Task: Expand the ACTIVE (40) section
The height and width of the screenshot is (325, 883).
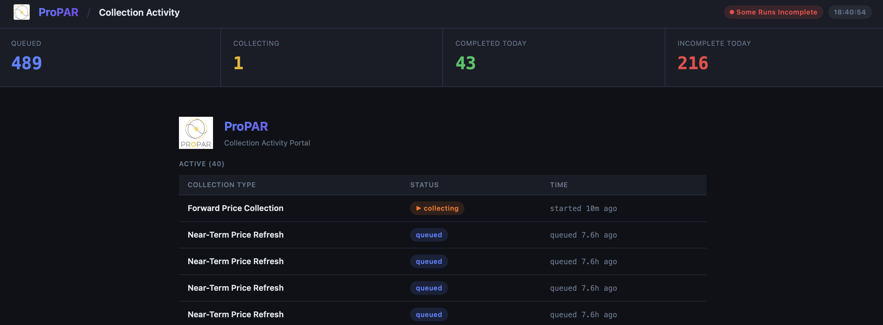Action: (x=202, y=164)
